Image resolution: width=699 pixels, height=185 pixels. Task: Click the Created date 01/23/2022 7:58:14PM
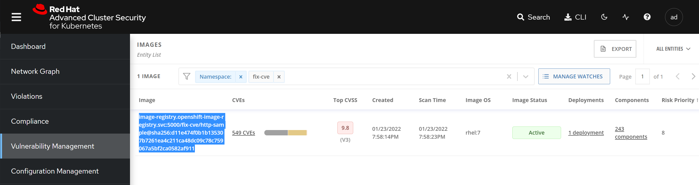pos(386,133)
